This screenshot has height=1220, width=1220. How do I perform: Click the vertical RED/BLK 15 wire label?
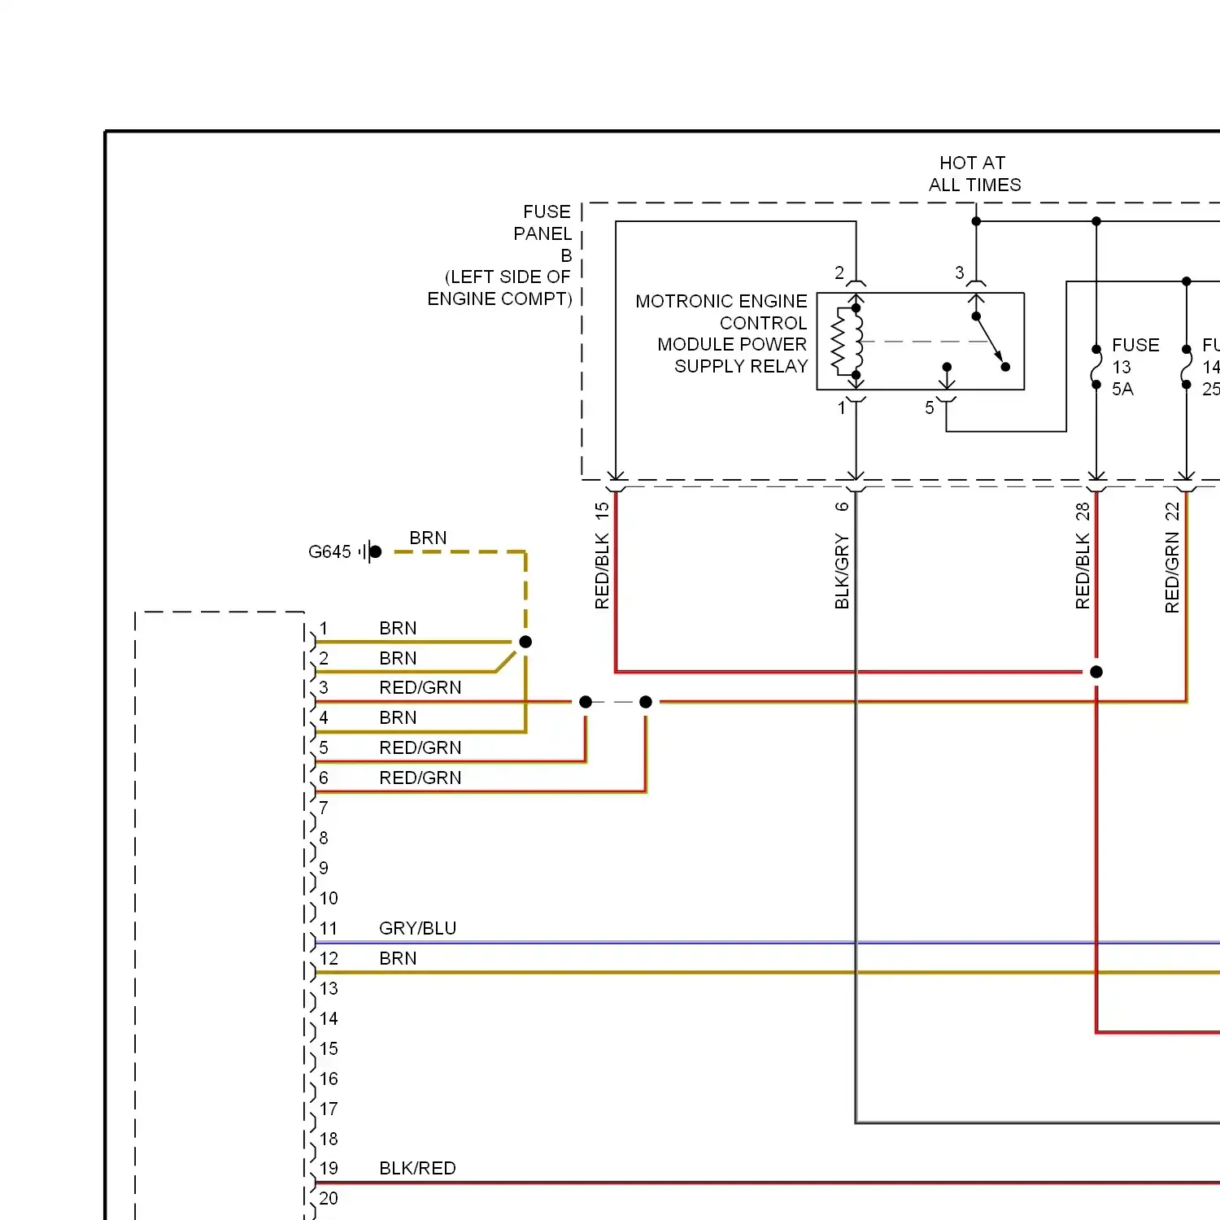point(602,556)
